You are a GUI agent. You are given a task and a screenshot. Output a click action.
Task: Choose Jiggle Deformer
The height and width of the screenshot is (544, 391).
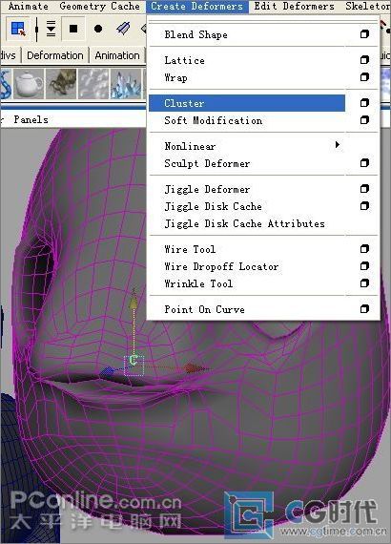pos(207,189)
